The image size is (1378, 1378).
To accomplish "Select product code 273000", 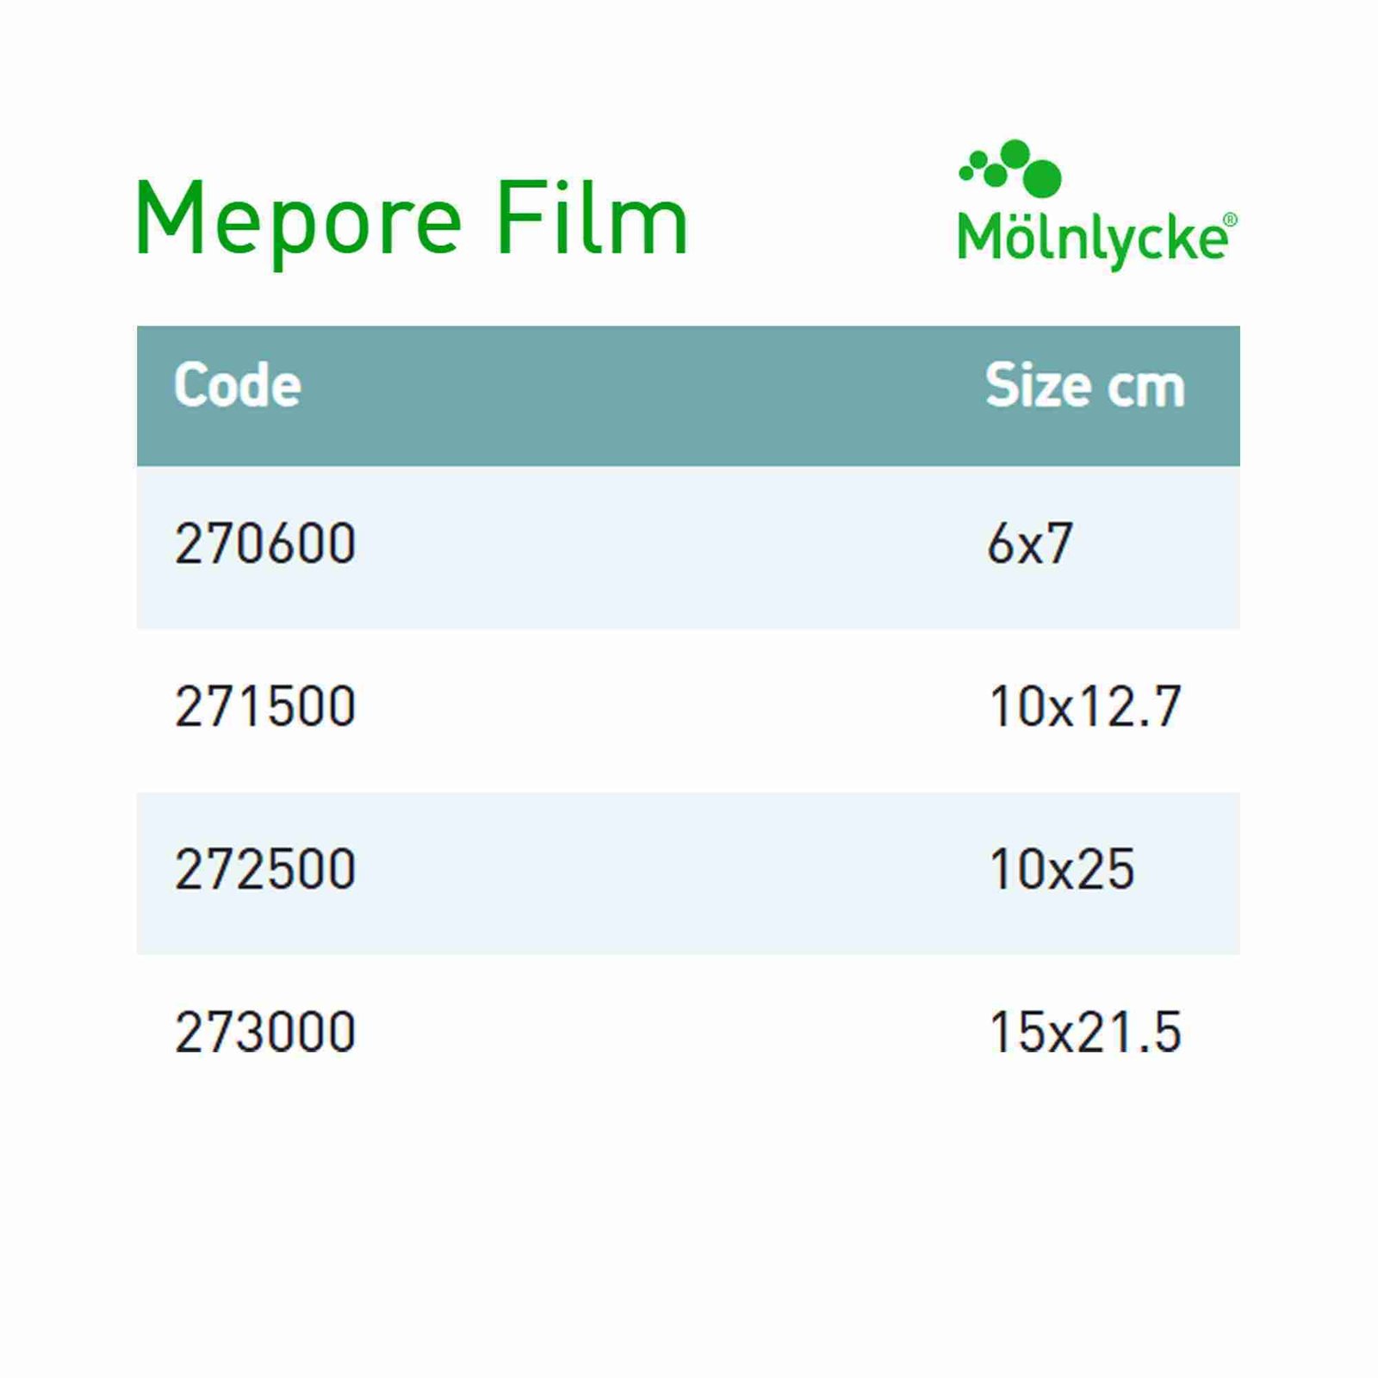I will 265,1032.
